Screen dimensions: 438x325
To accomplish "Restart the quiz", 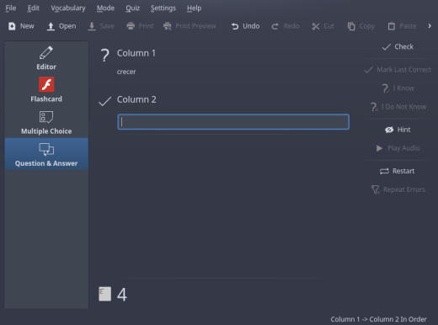I will [398, 171].
